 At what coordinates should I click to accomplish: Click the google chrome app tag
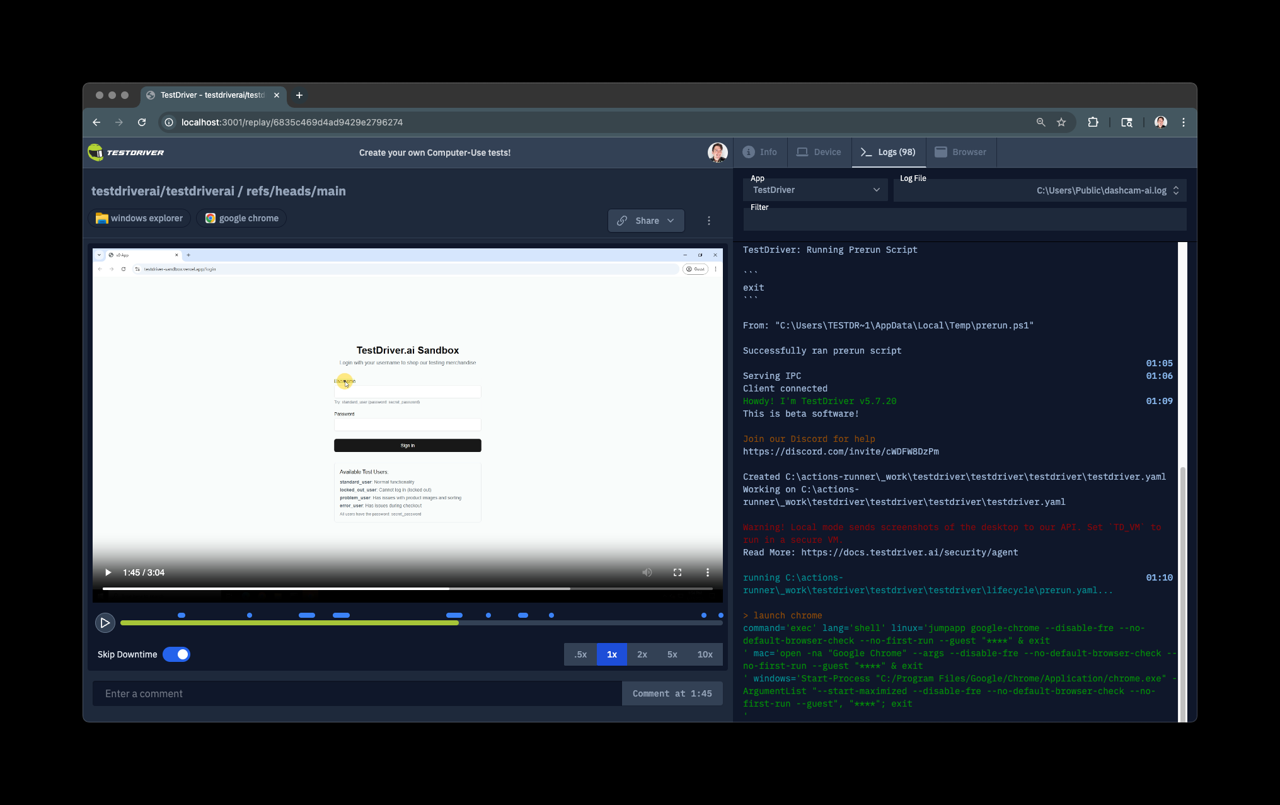point(241,218)
